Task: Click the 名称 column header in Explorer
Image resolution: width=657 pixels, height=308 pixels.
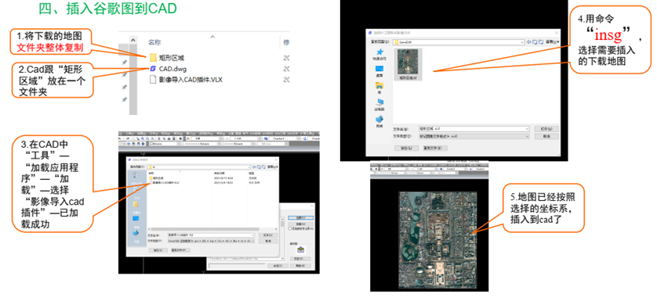Action: tap(154, 42)
